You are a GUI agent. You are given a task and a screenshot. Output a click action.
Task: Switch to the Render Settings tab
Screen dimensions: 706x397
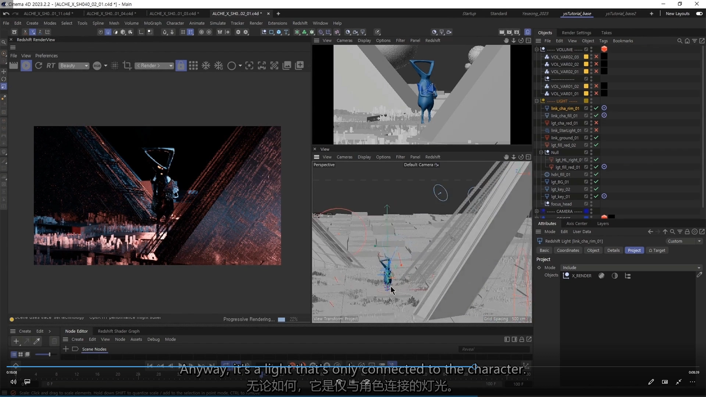pos(576,33)
